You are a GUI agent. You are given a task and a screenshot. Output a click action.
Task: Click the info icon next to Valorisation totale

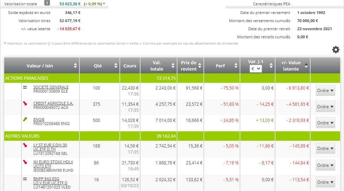coord(47,3)
